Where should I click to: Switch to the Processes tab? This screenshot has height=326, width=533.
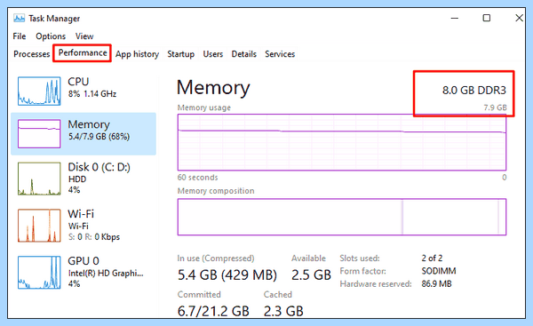(x=32, y=54)
